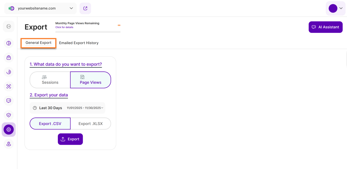Open the AI Assistant
Viewport: 347px width, 169px height.
[326, 27]
